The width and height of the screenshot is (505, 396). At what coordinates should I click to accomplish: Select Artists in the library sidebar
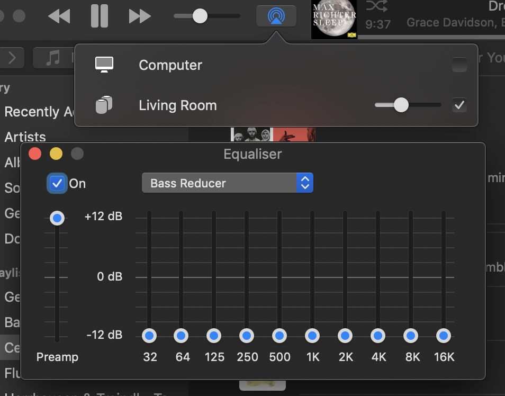(x=25, y=137)
